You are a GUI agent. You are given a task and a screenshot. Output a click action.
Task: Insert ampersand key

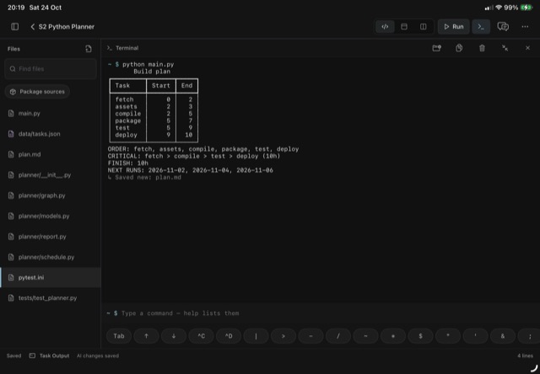[503, 336]
